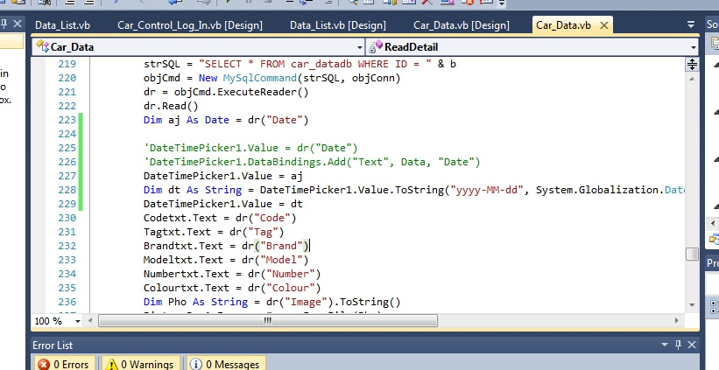Click the horizontal scrollbar right arrow
719x370 pixels.
click(677, 320)
